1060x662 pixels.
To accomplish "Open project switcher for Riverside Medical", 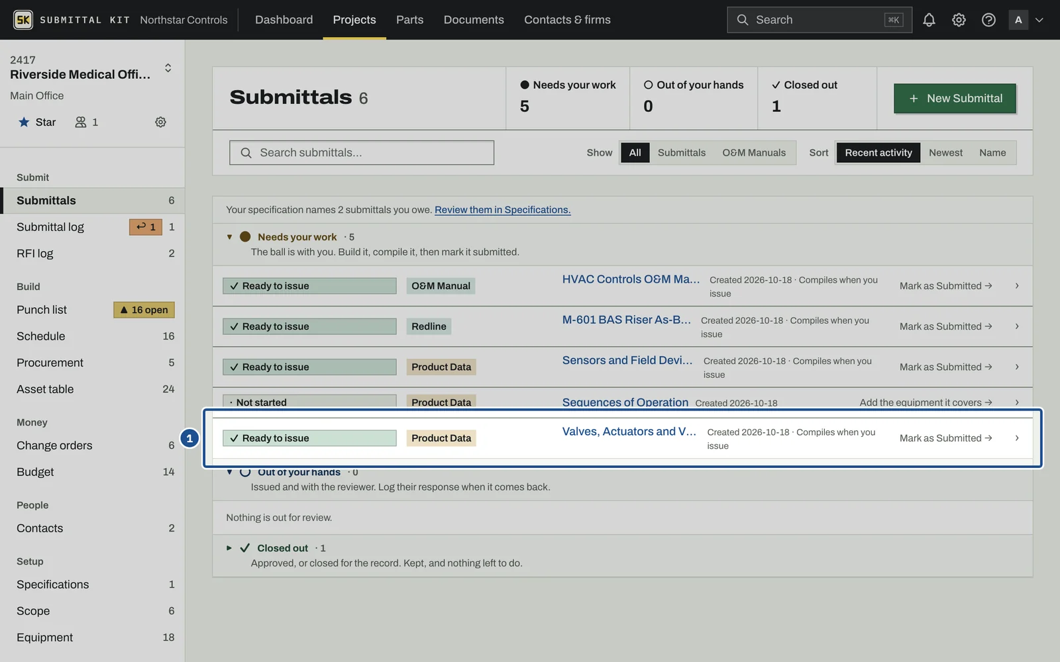I will click(x=168, y=68).
